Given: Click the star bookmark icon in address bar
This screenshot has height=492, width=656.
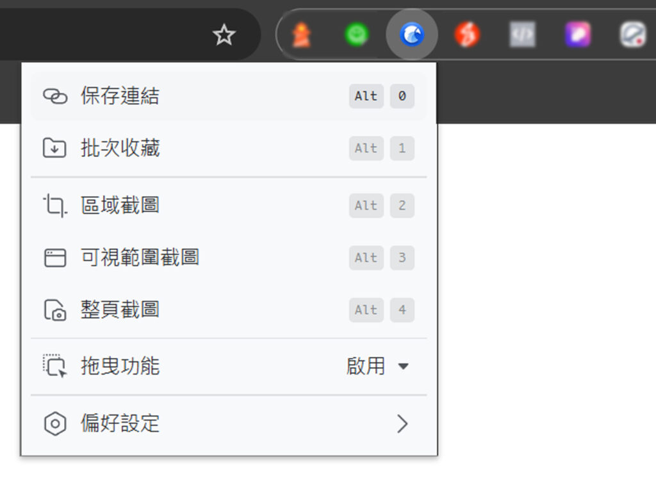Looking at the screenshot, I should point(224,35).
